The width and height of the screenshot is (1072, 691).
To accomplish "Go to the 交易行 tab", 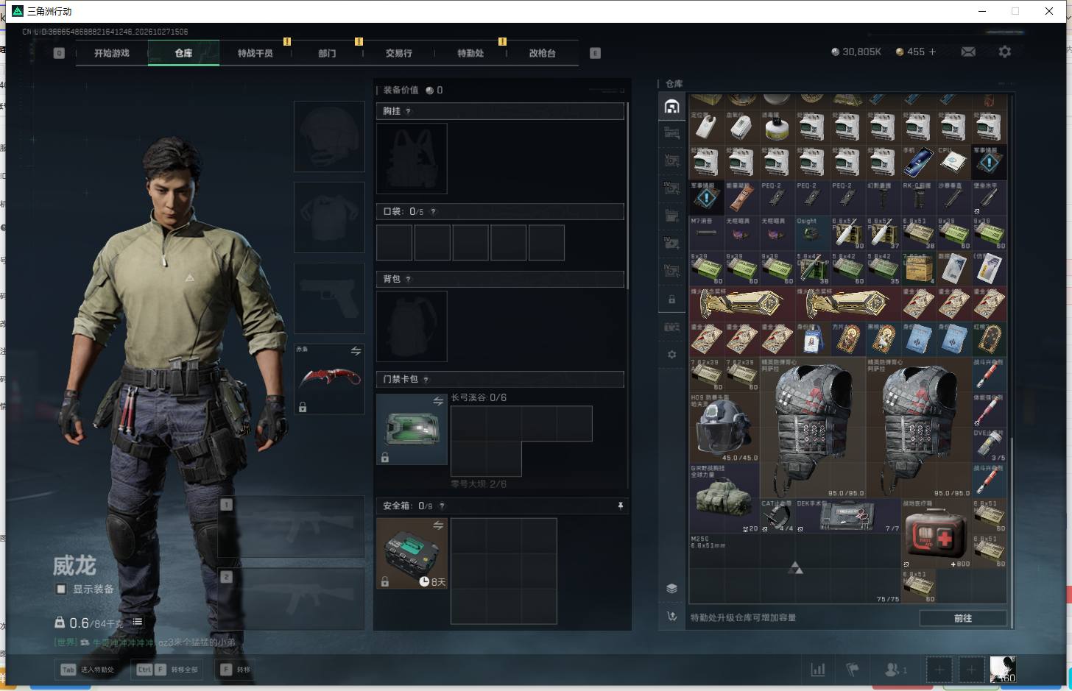I will click(x=399, y=53).
